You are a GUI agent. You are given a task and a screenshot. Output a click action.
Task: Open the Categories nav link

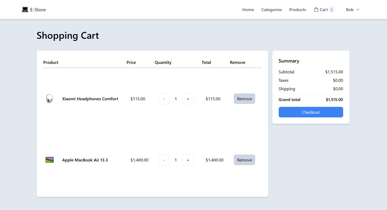pyautogui.click(x=272, y=10)
